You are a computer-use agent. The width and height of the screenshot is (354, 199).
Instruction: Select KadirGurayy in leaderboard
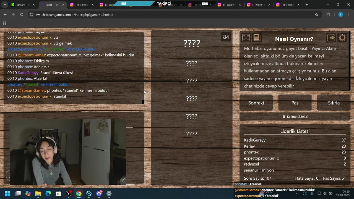click(295, 140)
